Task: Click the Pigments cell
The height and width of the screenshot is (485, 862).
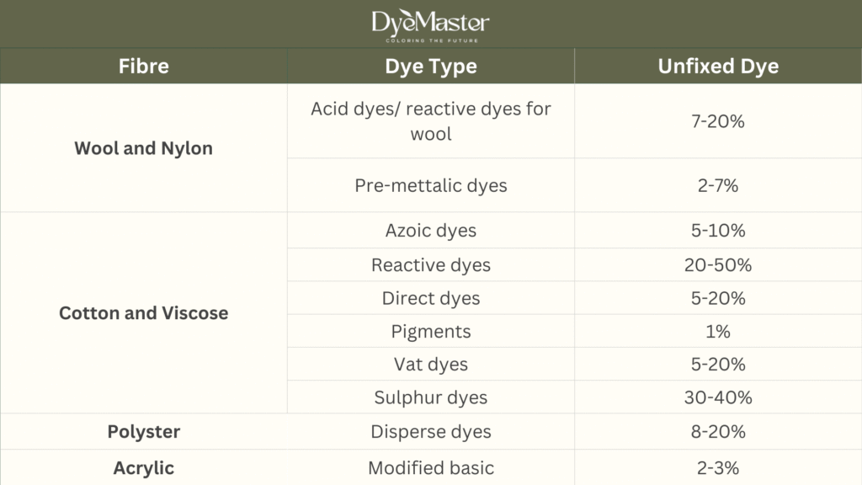Action: coord(430,332)
